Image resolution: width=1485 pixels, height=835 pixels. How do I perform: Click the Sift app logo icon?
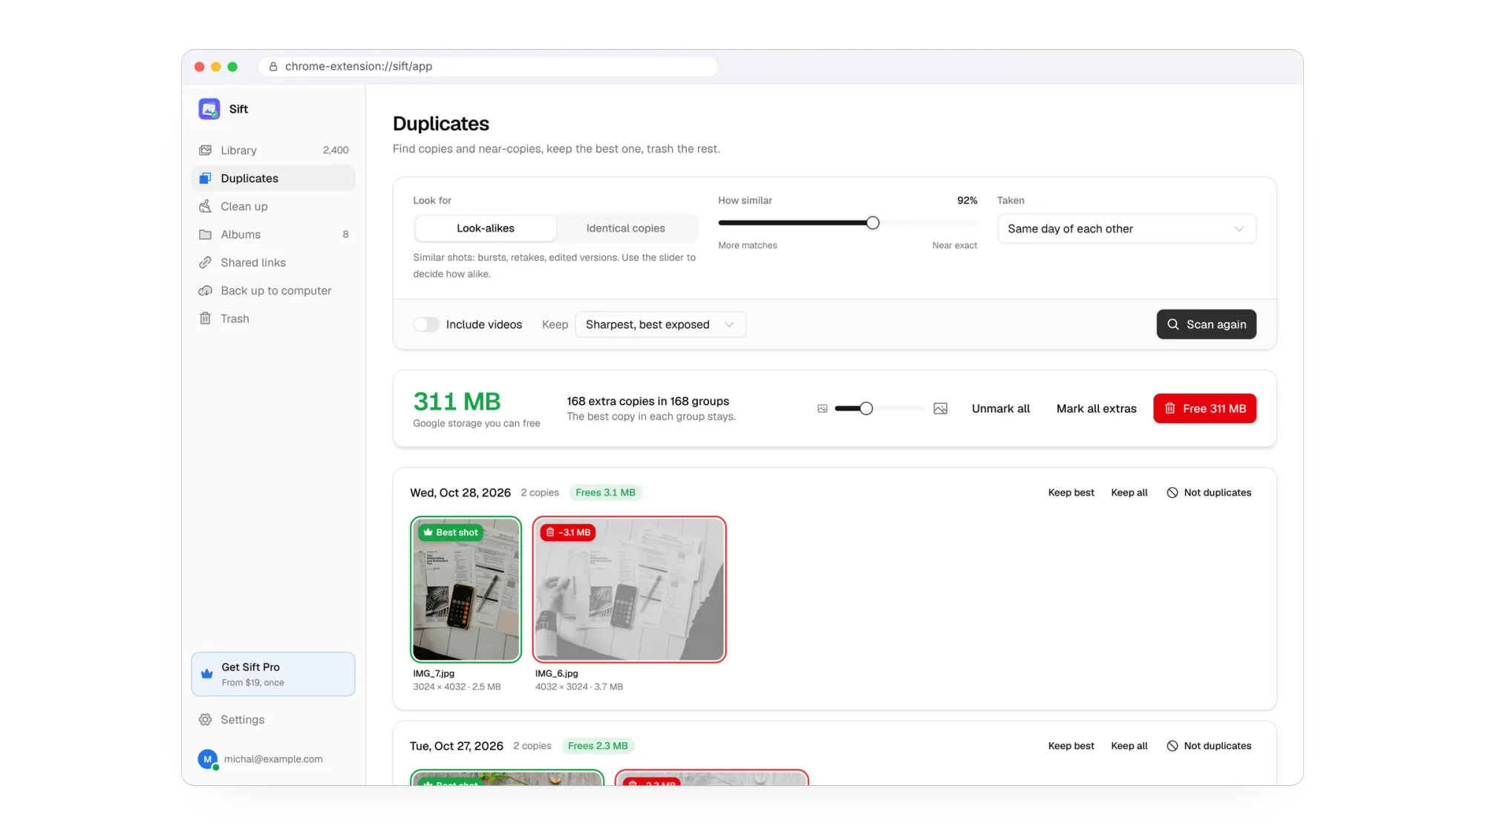209,109
